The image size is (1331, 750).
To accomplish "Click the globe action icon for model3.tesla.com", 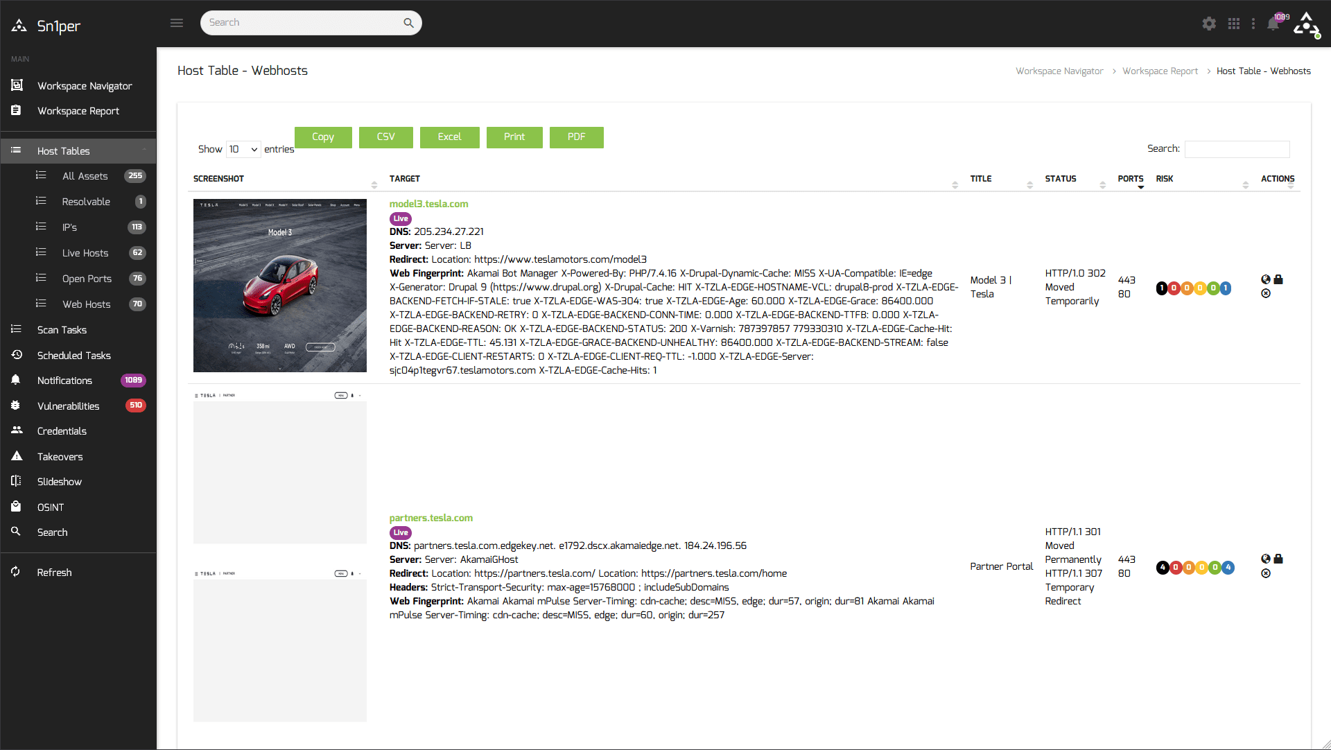I will [x=1265, y=279].
